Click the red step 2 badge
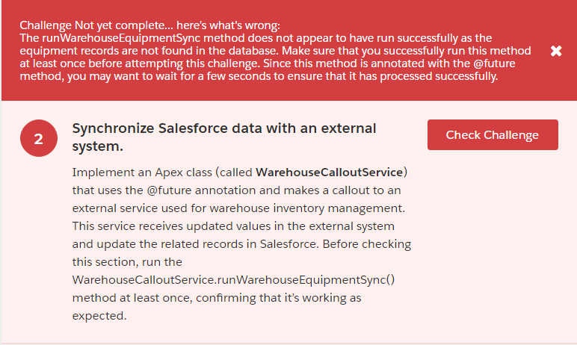The image size is (577, 345). pyautogui.click(x=38, y=138)
